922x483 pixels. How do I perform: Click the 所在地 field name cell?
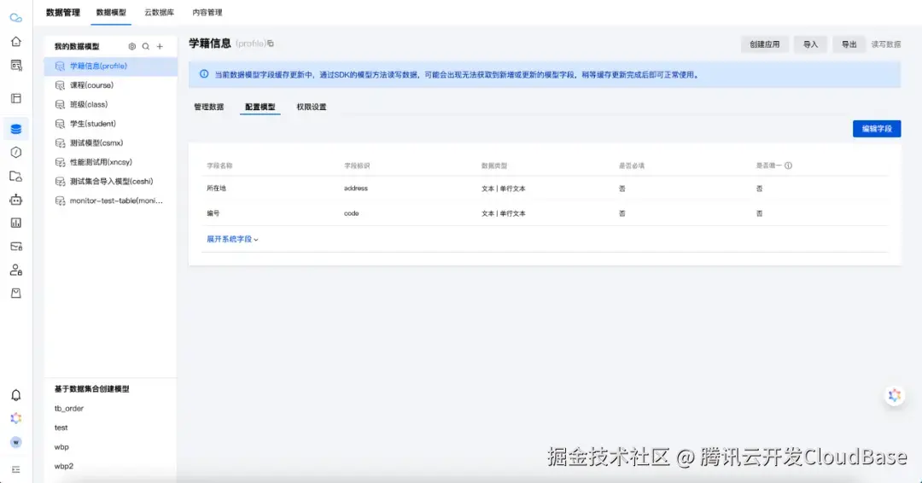tap(216, 189)
